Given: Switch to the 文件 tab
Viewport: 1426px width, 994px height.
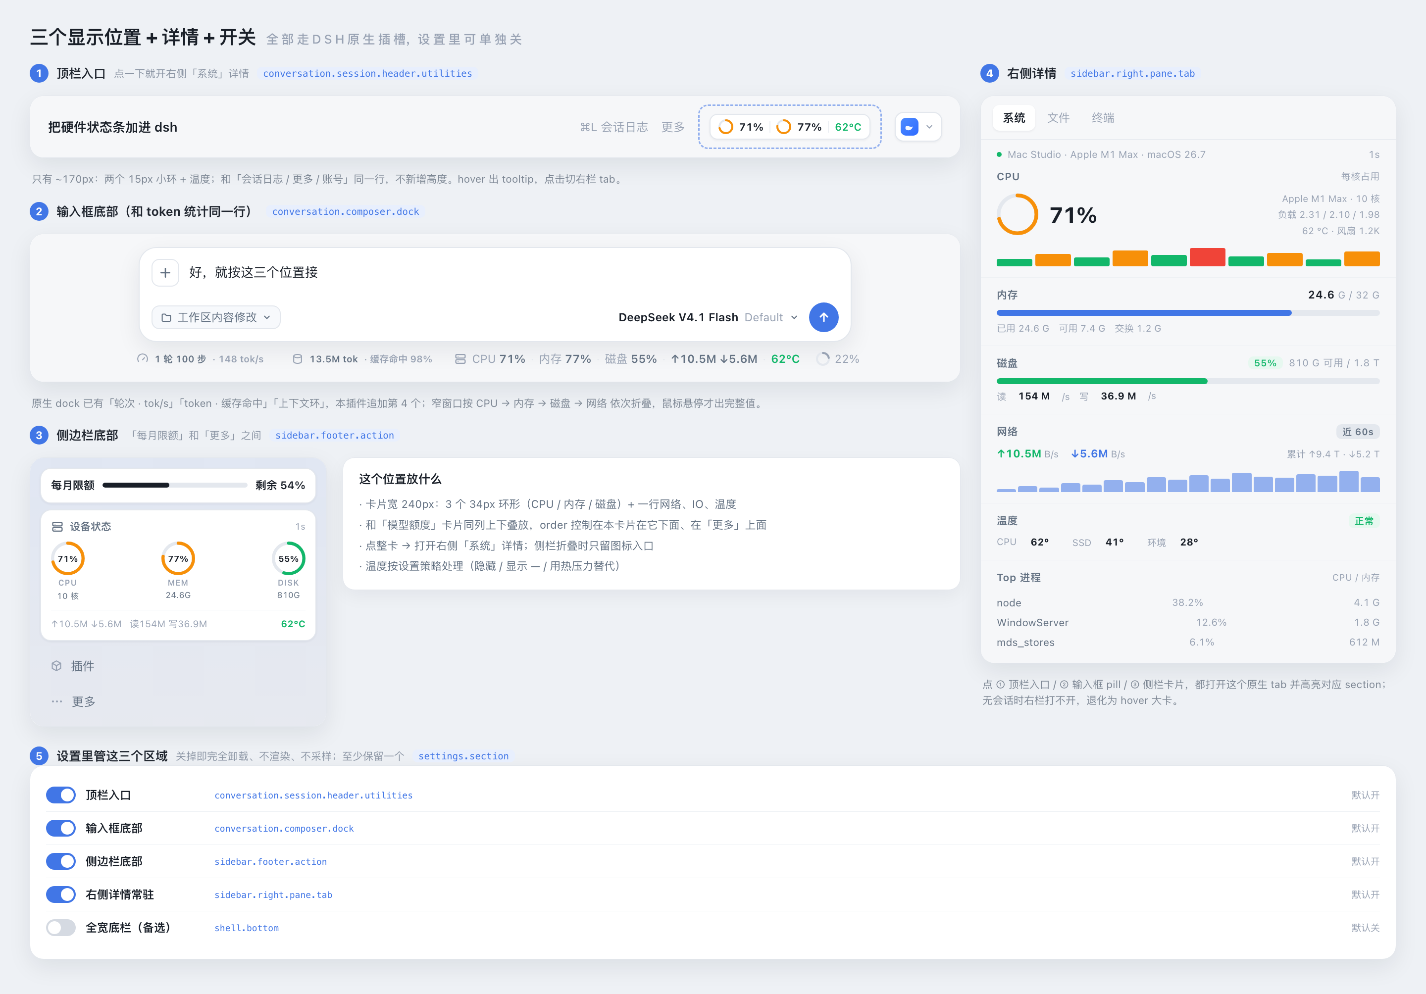Looking at the screenshot, I should pyautogui.click(x=1058, y=117).
